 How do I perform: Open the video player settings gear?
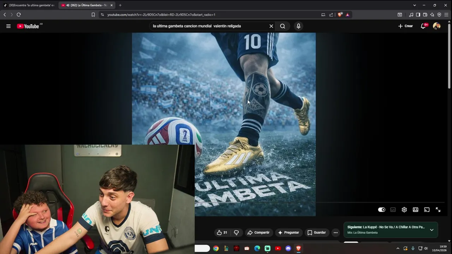click(404, 210)
